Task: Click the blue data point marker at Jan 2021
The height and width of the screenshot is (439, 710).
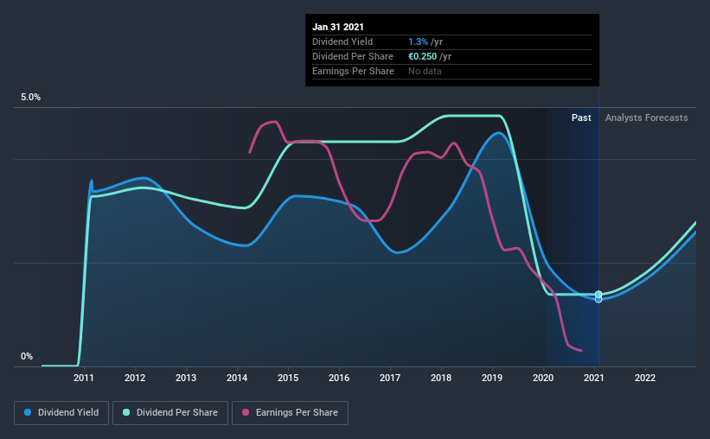Action: pos(598,300)
